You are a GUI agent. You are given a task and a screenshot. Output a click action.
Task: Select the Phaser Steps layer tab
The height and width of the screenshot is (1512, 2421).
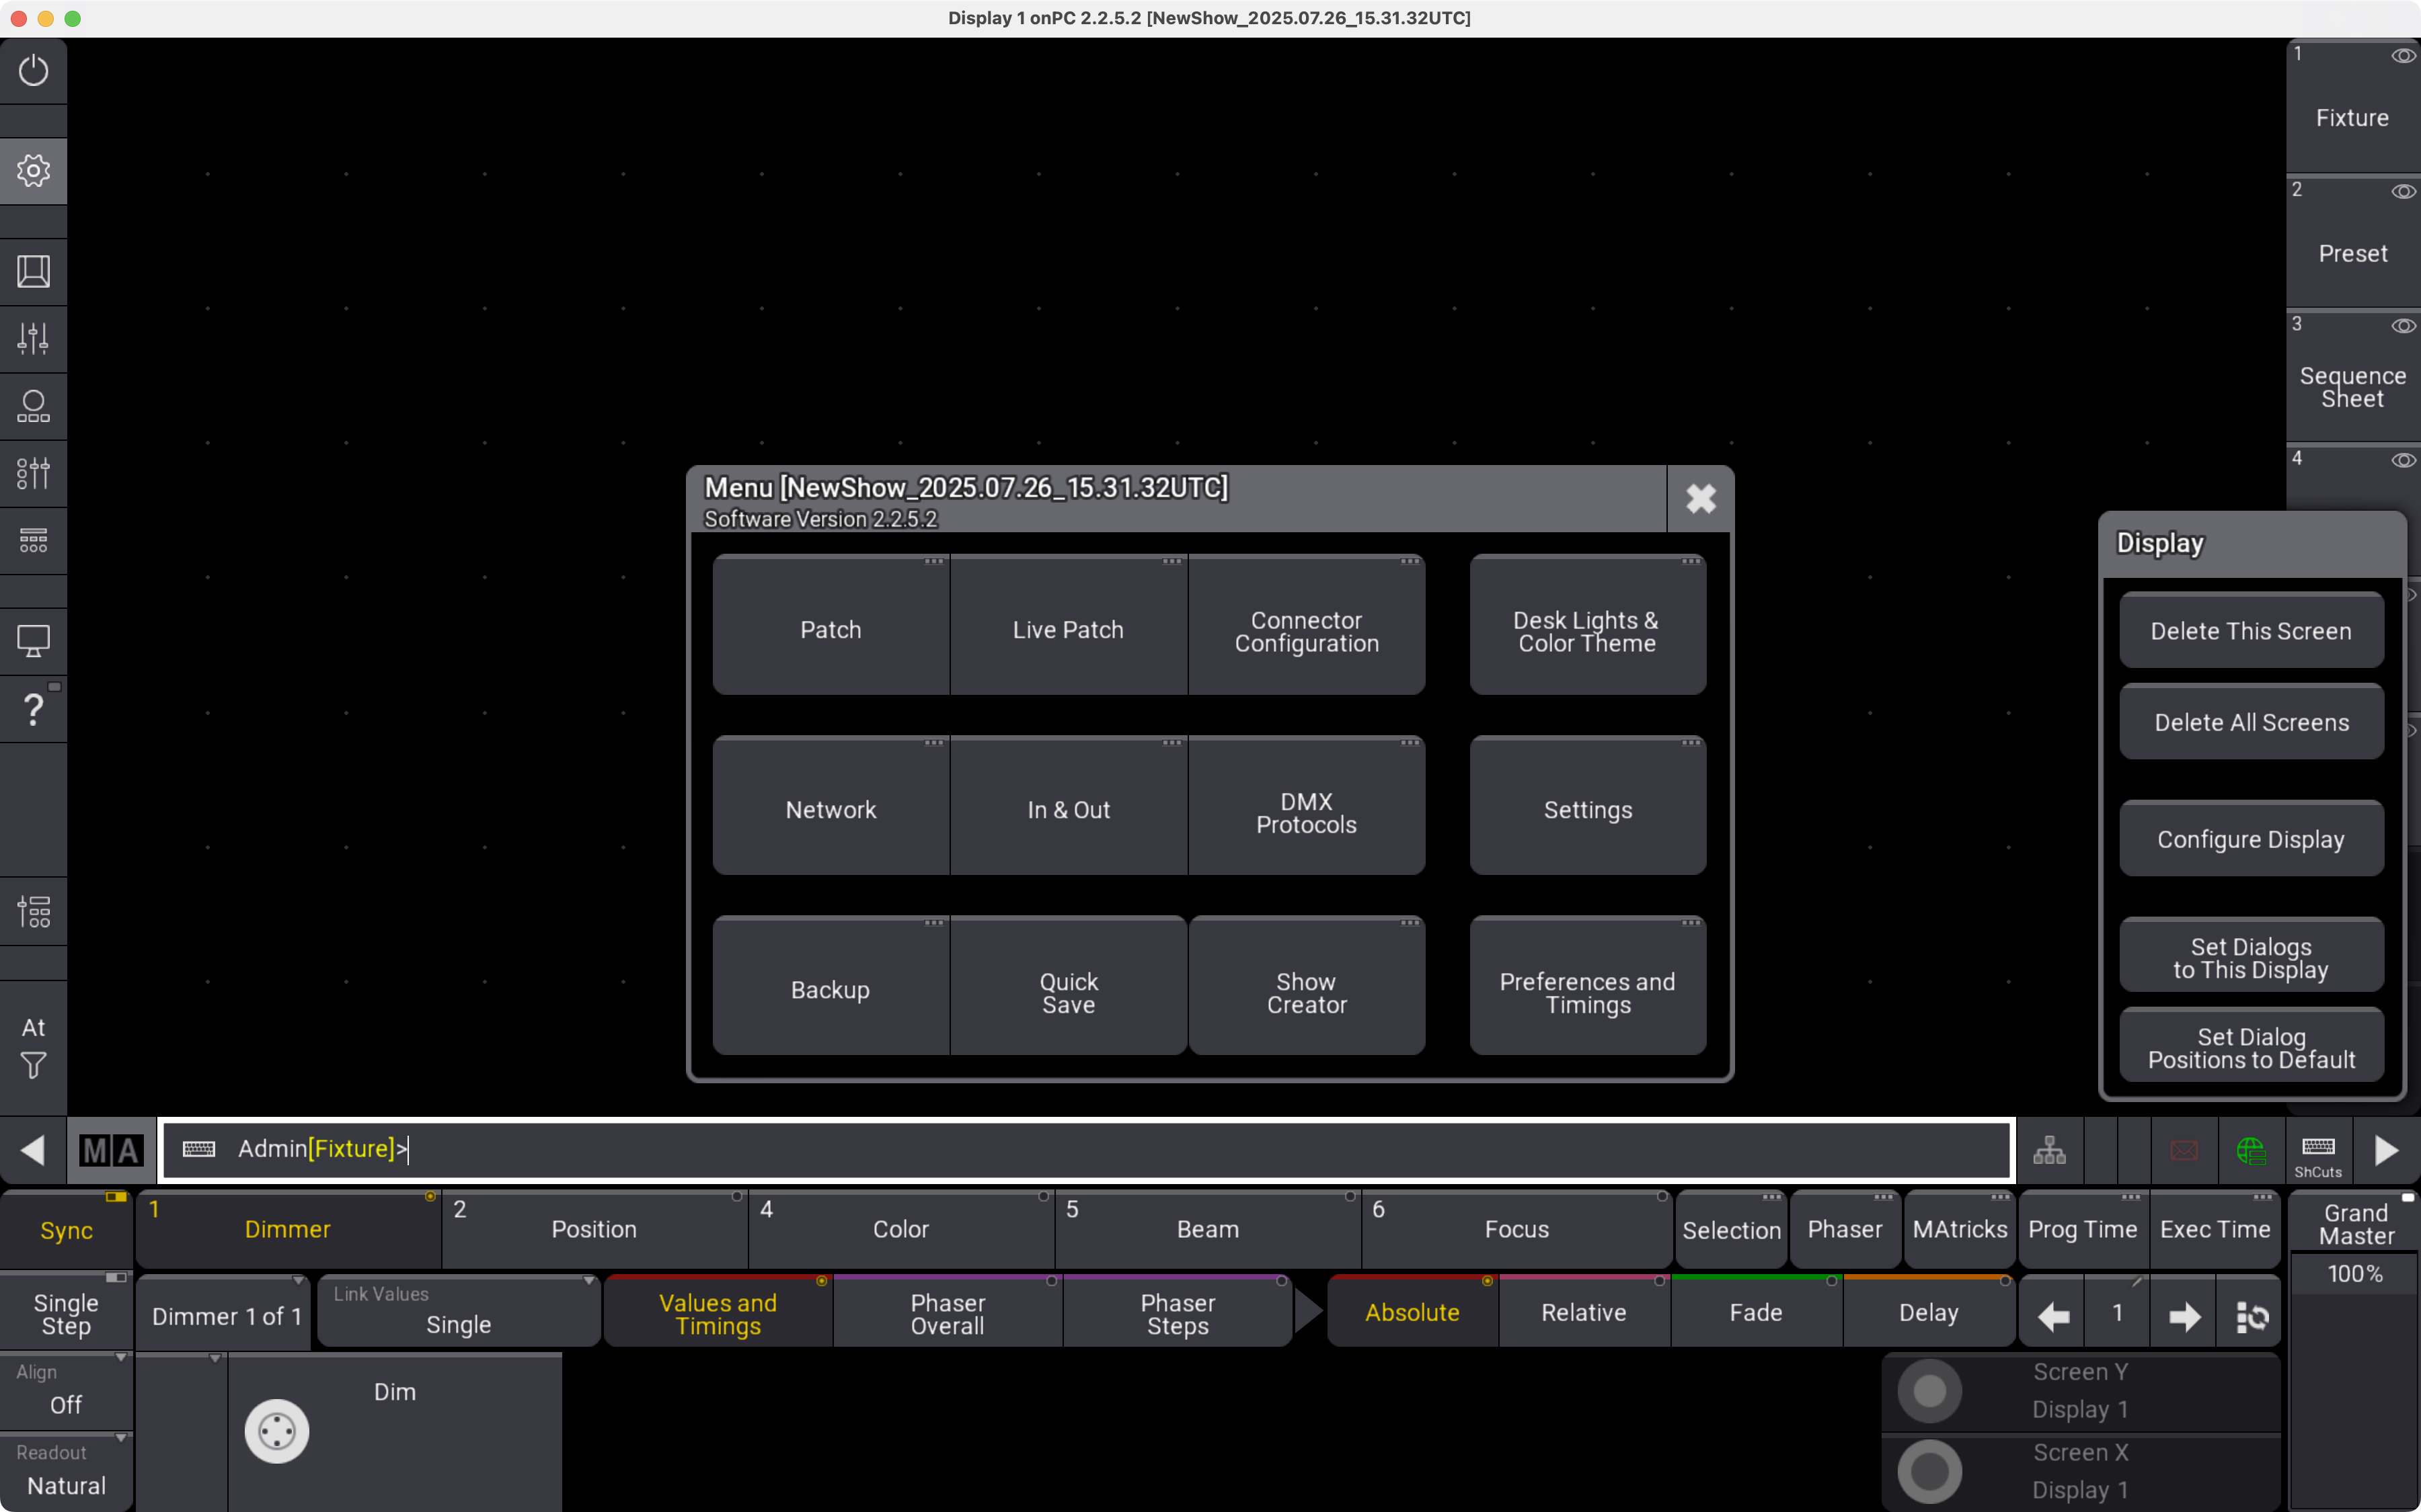(x=1178, y=1314)
